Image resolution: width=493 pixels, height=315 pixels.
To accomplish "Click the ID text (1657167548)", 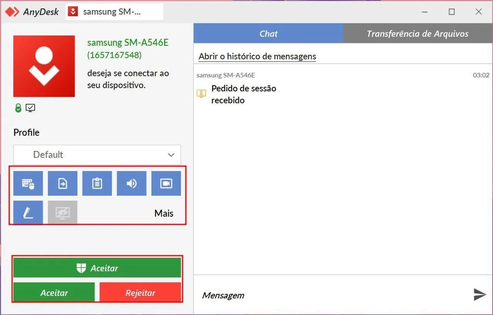I will [114, 55].
